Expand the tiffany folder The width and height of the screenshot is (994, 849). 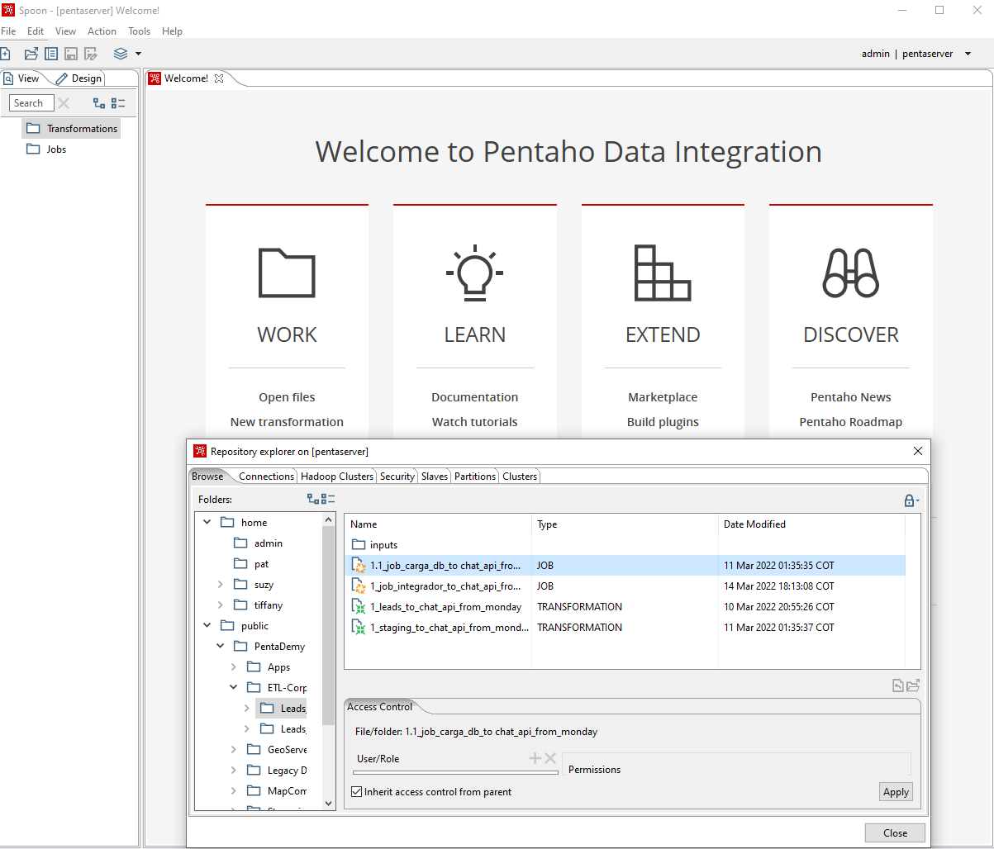(x=220, y=605)
